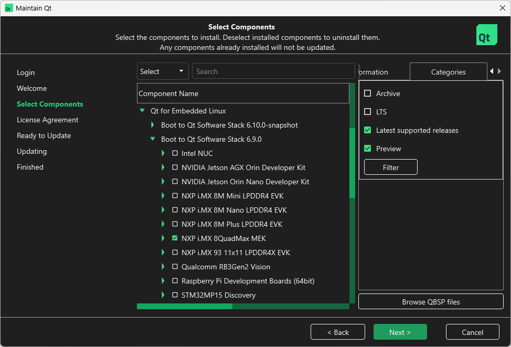The image size is (511, 347).
Task: Enable the LTS category checkbox
Action: pyautogui.click(x=368, y=112)
